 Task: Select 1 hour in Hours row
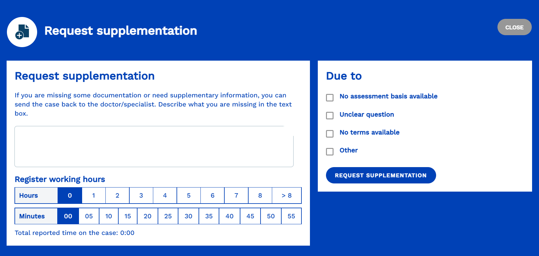pyautogui.click(x=94, y=195)
